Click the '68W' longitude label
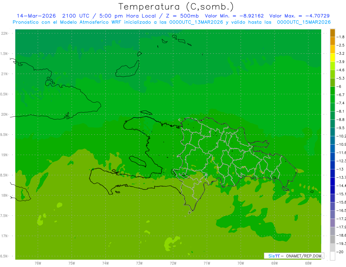This screenshot has width=346, height=267. [x=308, y=263]
